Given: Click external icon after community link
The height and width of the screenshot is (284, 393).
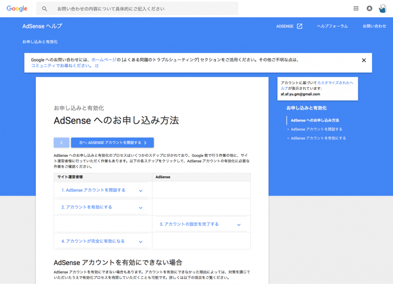Looking at the screenshot, I should [97, 66].
